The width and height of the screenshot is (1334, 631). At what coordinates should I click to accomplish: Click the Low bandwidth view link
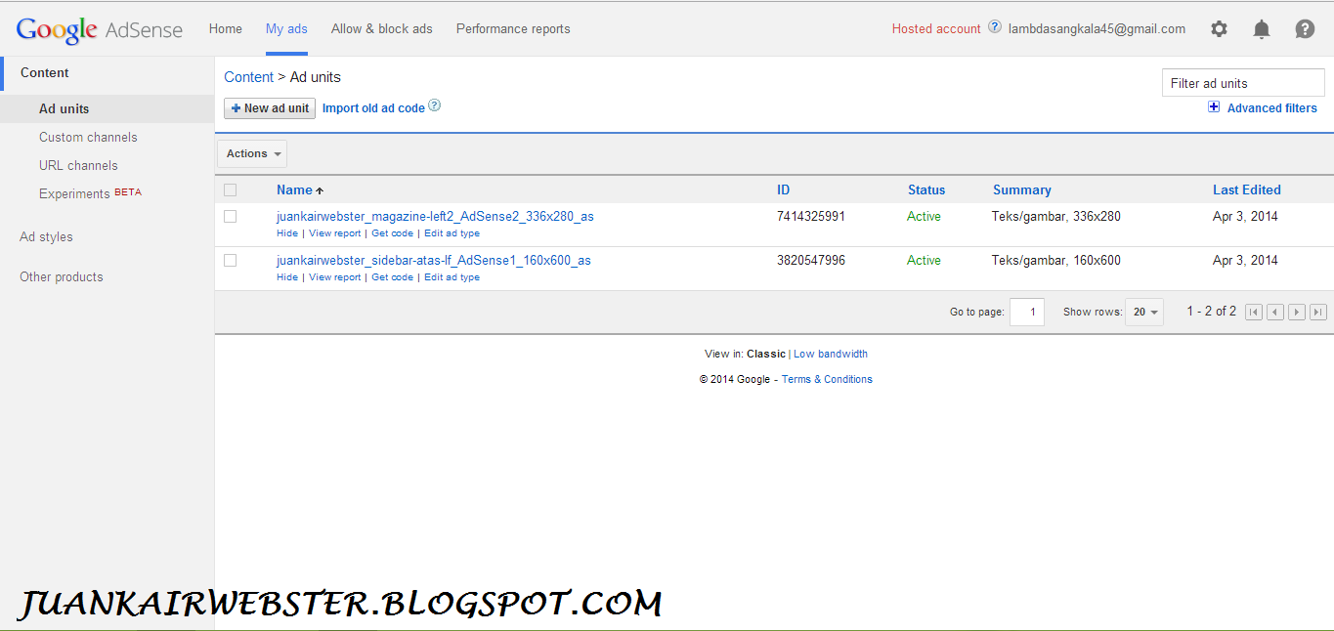point(831,354)
